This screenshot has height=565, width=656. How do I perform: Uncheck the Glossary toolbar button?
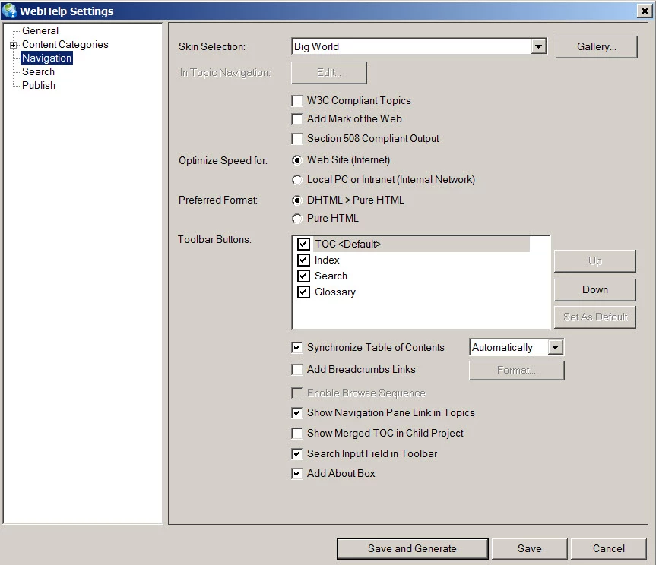(303, 292)
